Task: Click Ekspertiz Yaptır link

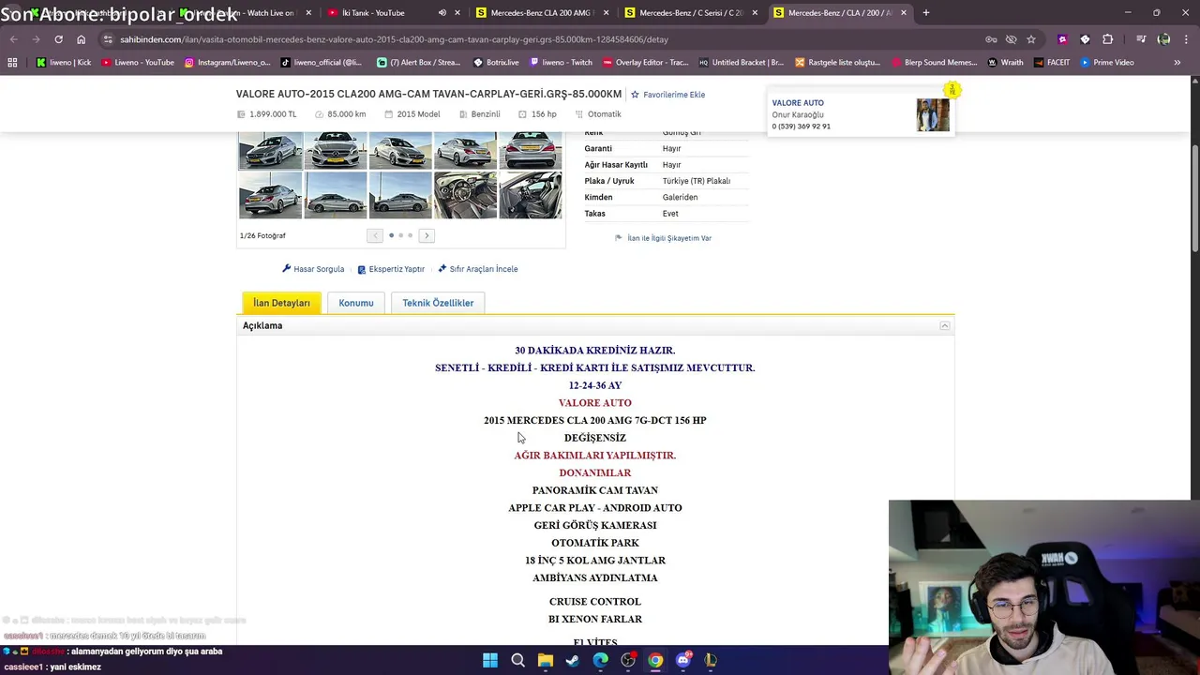Action: [x=391, y=269]
